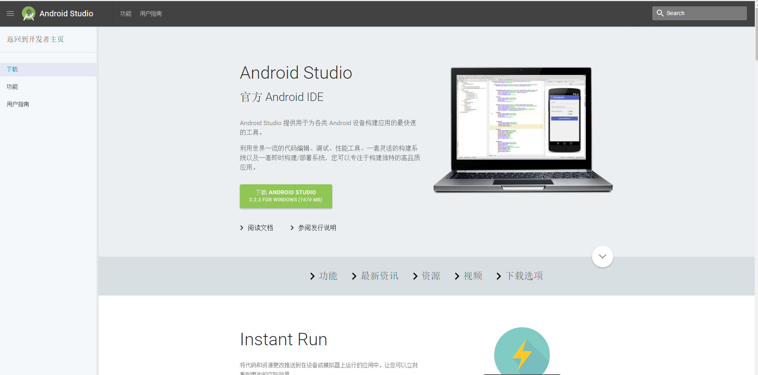
Task: Open 用户指南 in the top navigation bar
Action: (151, 14)
